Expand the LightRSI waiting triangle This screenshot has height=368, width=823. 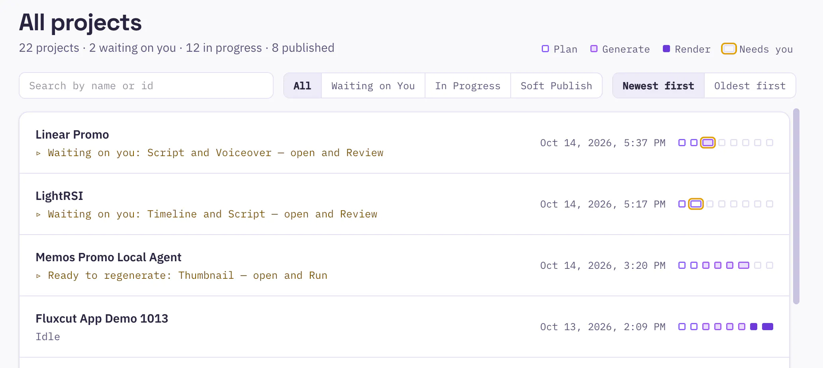[38, 215]
